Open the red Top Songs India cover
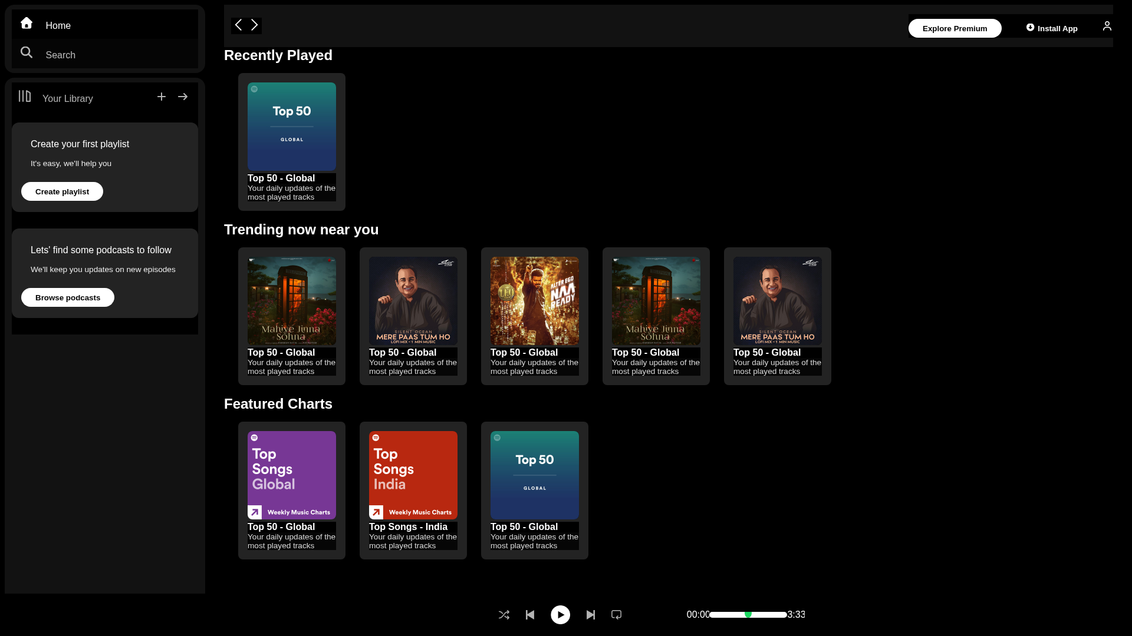This screenshot has width=1132, height=636. [413, 475]
